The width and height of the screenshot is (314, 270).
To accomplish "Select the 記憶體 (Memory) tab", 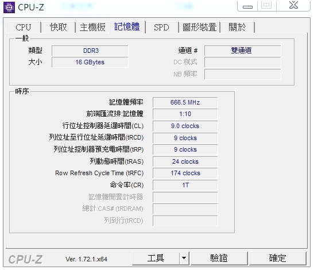I will pyautogui.click(x=127, y=26).
